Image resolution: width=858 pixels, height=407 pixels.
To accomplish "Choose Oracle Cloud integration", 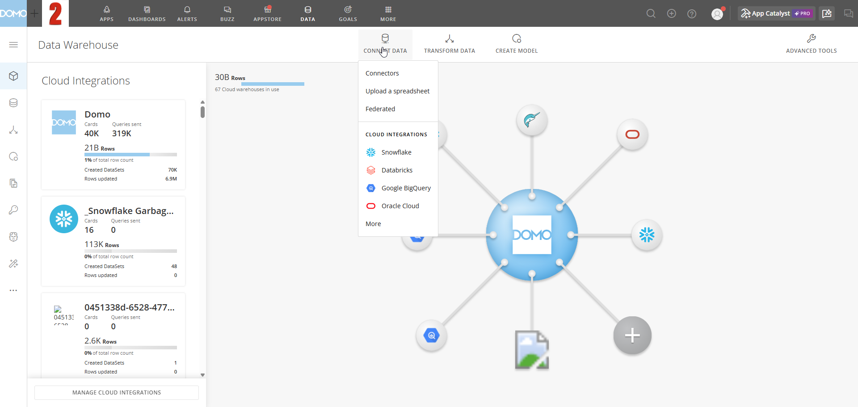I will [398, 206].
